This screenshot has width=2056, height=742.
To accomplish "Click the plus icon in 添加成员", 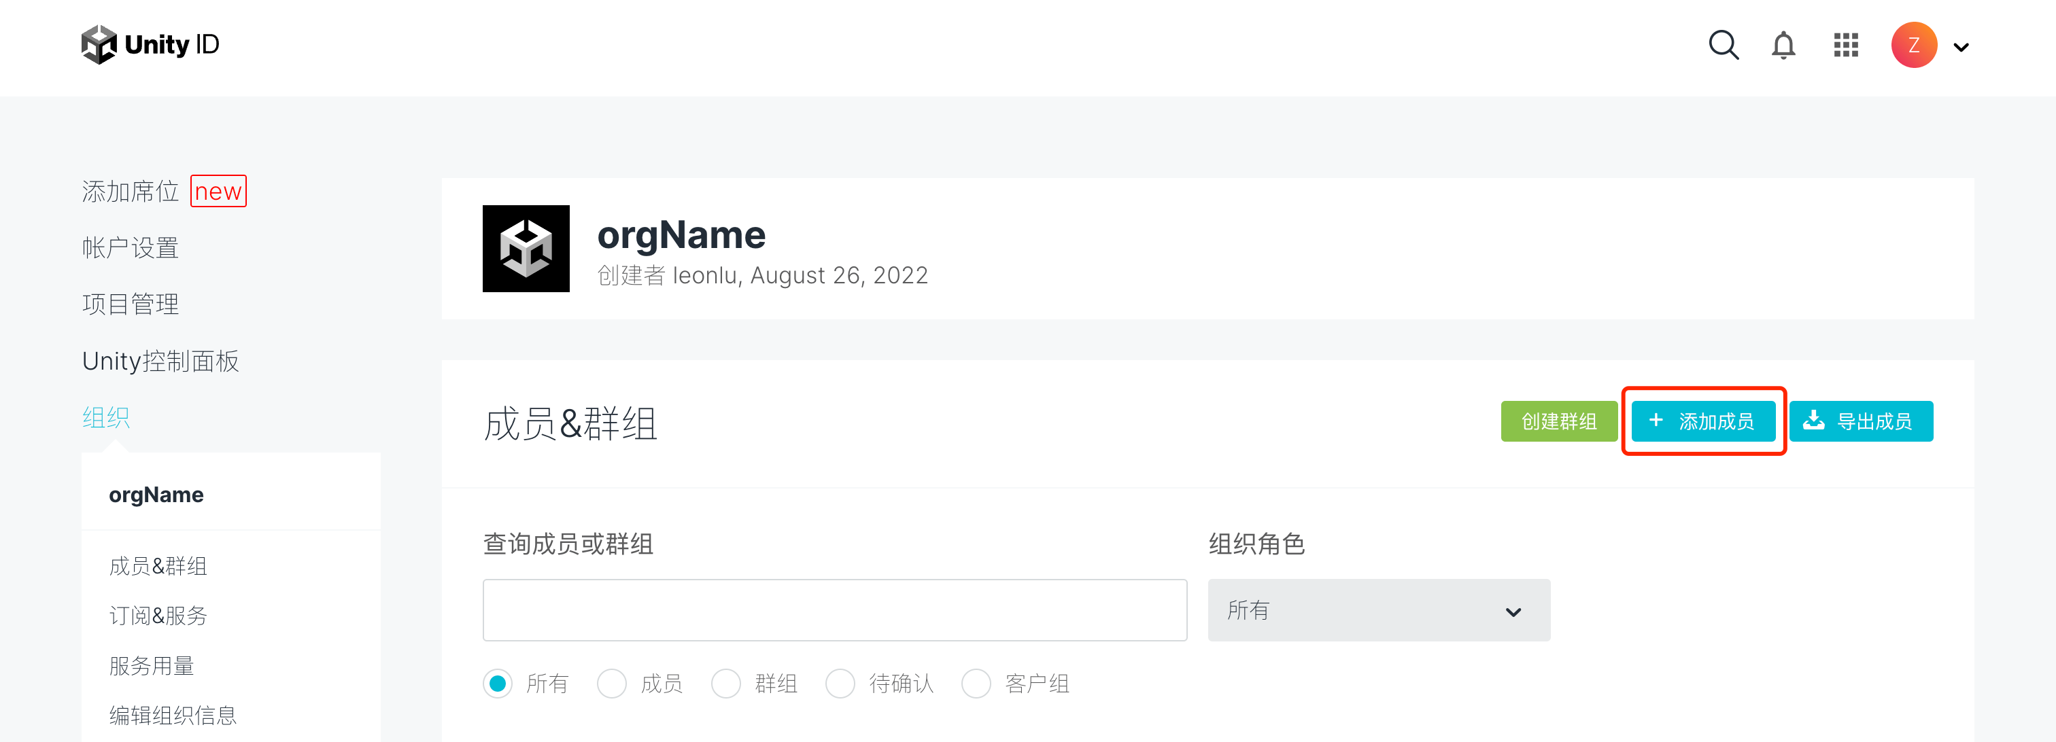I will (1656, 421).
